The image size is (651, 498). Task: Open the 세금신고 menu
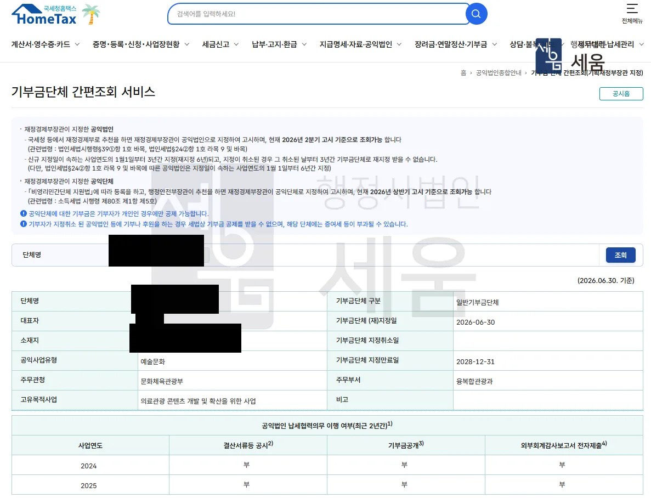click(216, 44)
